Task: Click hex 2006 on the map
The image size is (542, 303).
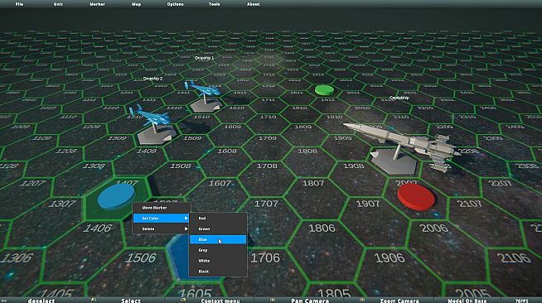Action: pos(434,228)
